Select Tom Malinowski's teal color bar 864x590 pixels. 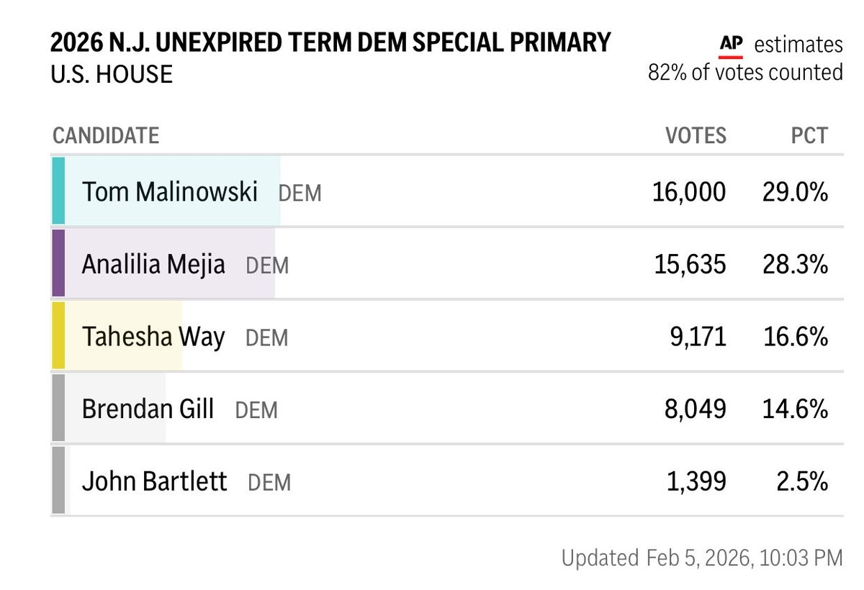(58, 191)
